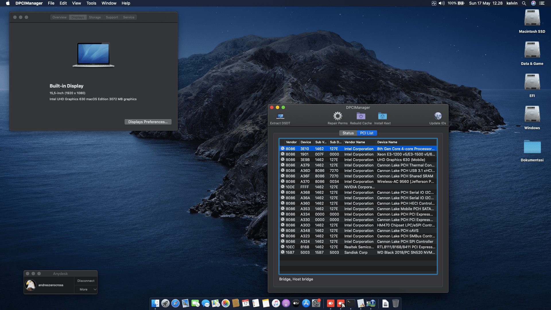Select the Cannon Lake PCH SPI Controller row
Screen dimensions: 551x310
tap(358, 241)
